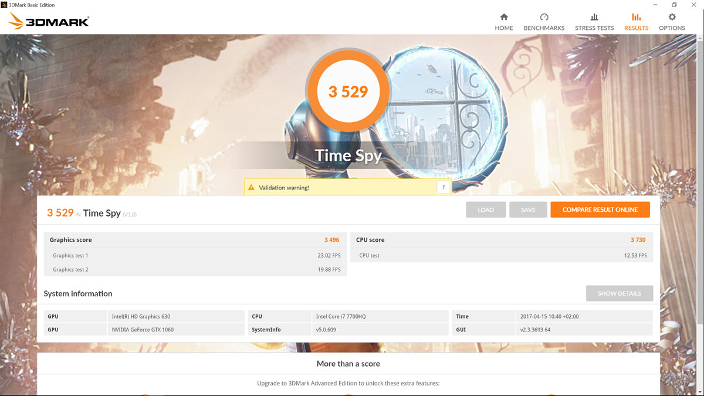Click Graphics test 1 row

click(x=195, y=256)
